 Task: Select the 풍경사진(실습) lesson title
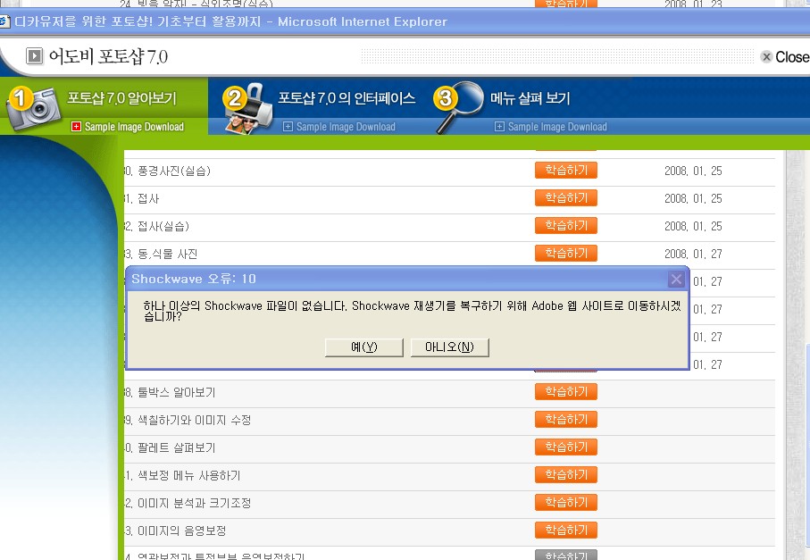click(174, 171)
